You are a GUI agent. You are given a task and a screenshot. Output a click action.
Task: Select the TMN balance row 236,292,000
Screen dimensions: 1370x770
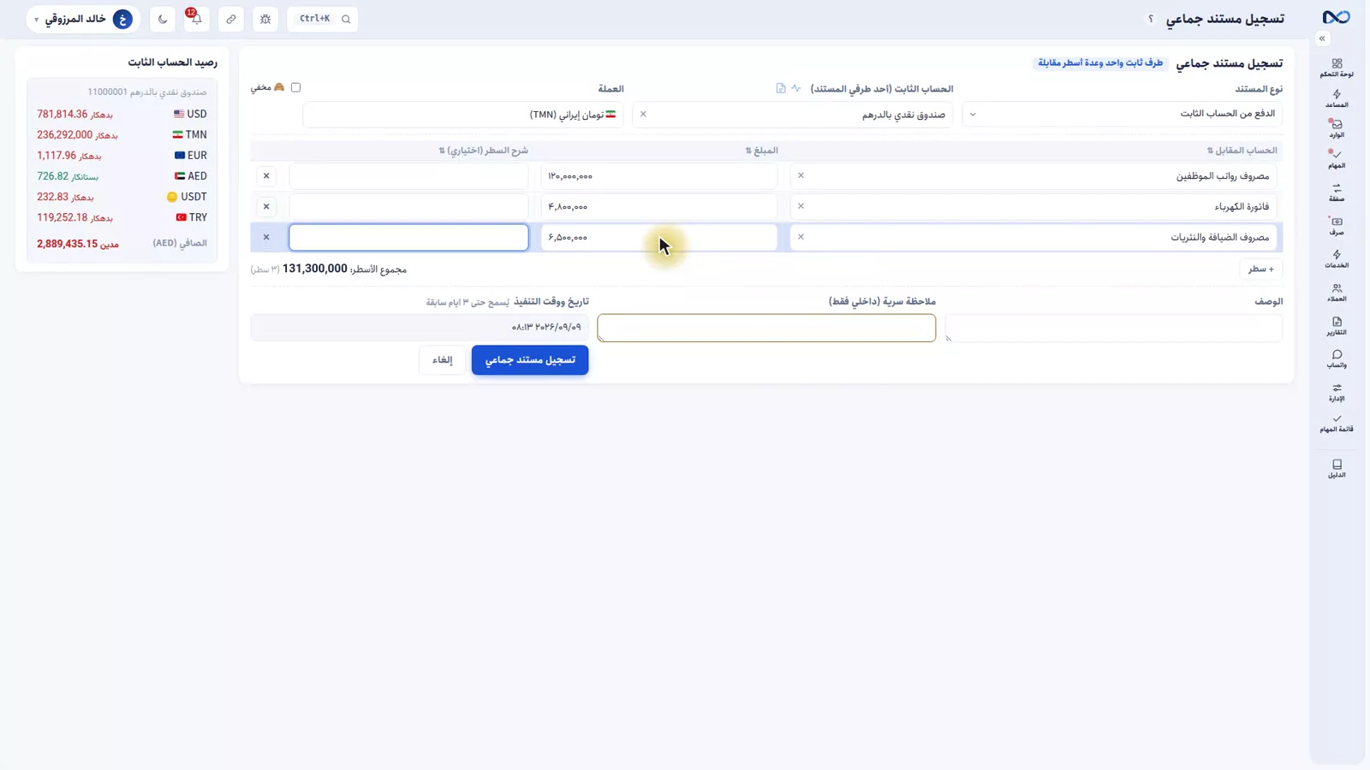click(x=122, y=134)
